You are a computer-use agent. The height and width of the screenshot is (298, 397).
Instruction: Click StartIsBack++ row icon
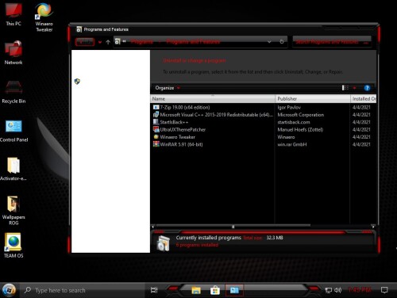click(x=156, y=122)
